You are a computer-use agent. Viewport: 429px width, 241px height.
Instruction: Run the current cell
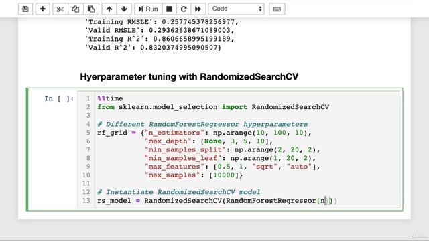pos(148,9)
